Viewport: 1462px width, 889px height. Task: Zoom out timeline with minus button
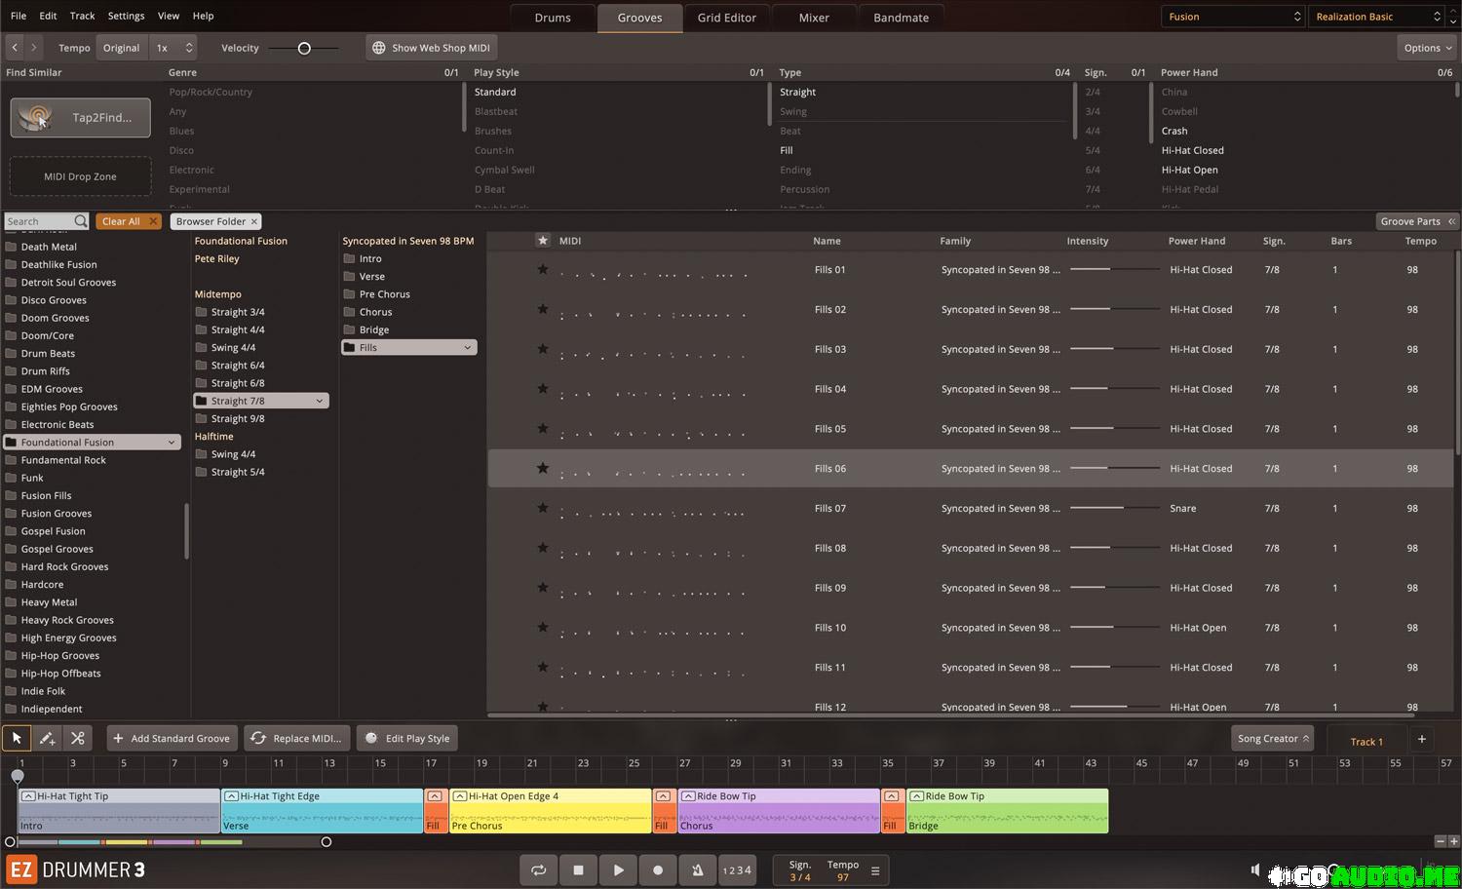[x=1441, y=841]
